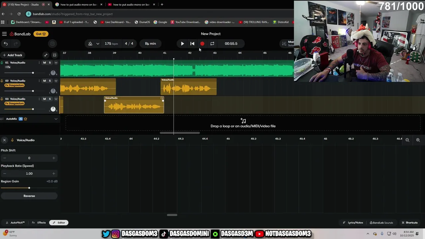
Task: Open the three-dot menu on track 03
Action: pos(39,99)
